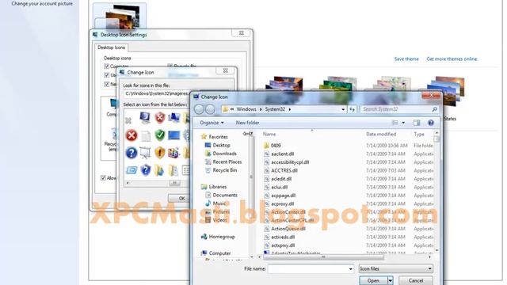Click the icon list horizontal scrollbar

[x=174, y=183]
